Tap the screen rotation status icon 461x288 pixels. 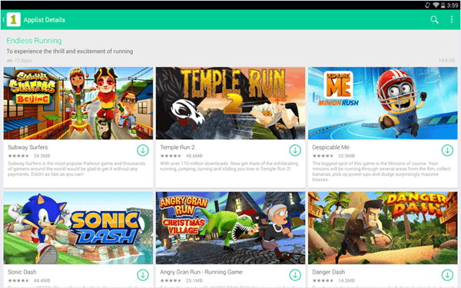(x=428, y=5)
